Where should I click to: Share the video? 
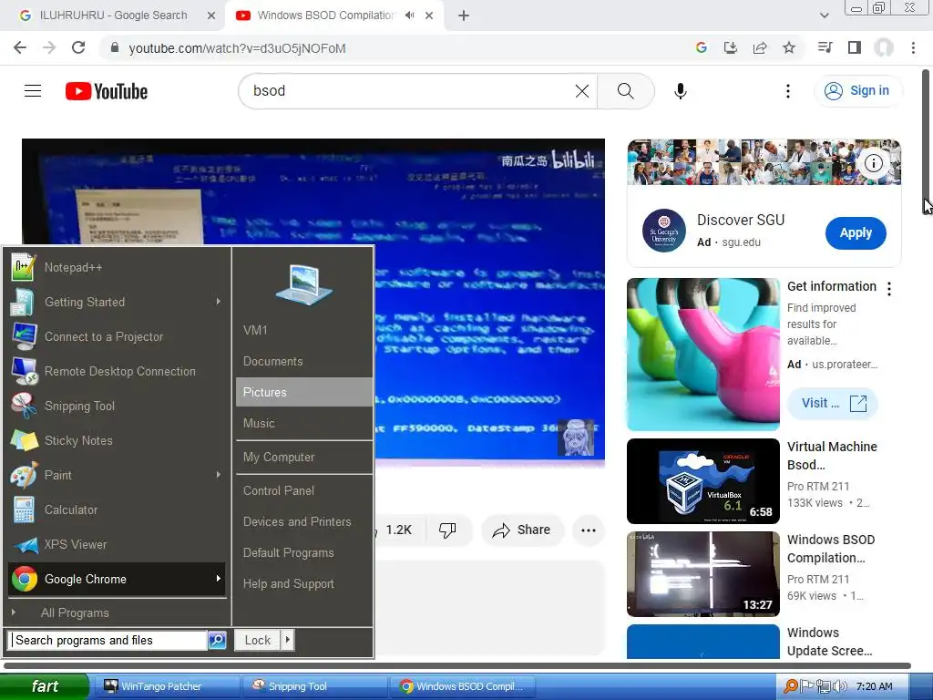pos(522,530)
